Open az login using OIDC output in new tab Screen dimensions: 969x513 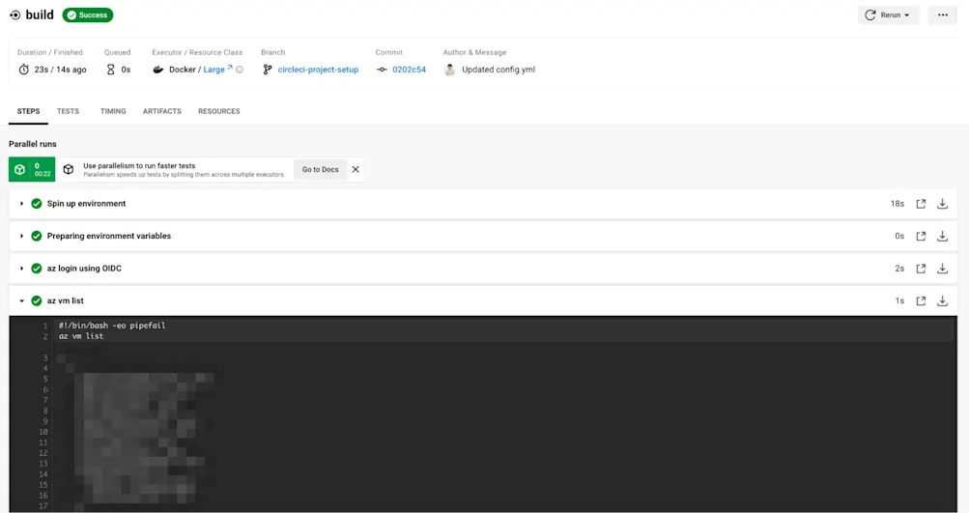pos(921,269)
